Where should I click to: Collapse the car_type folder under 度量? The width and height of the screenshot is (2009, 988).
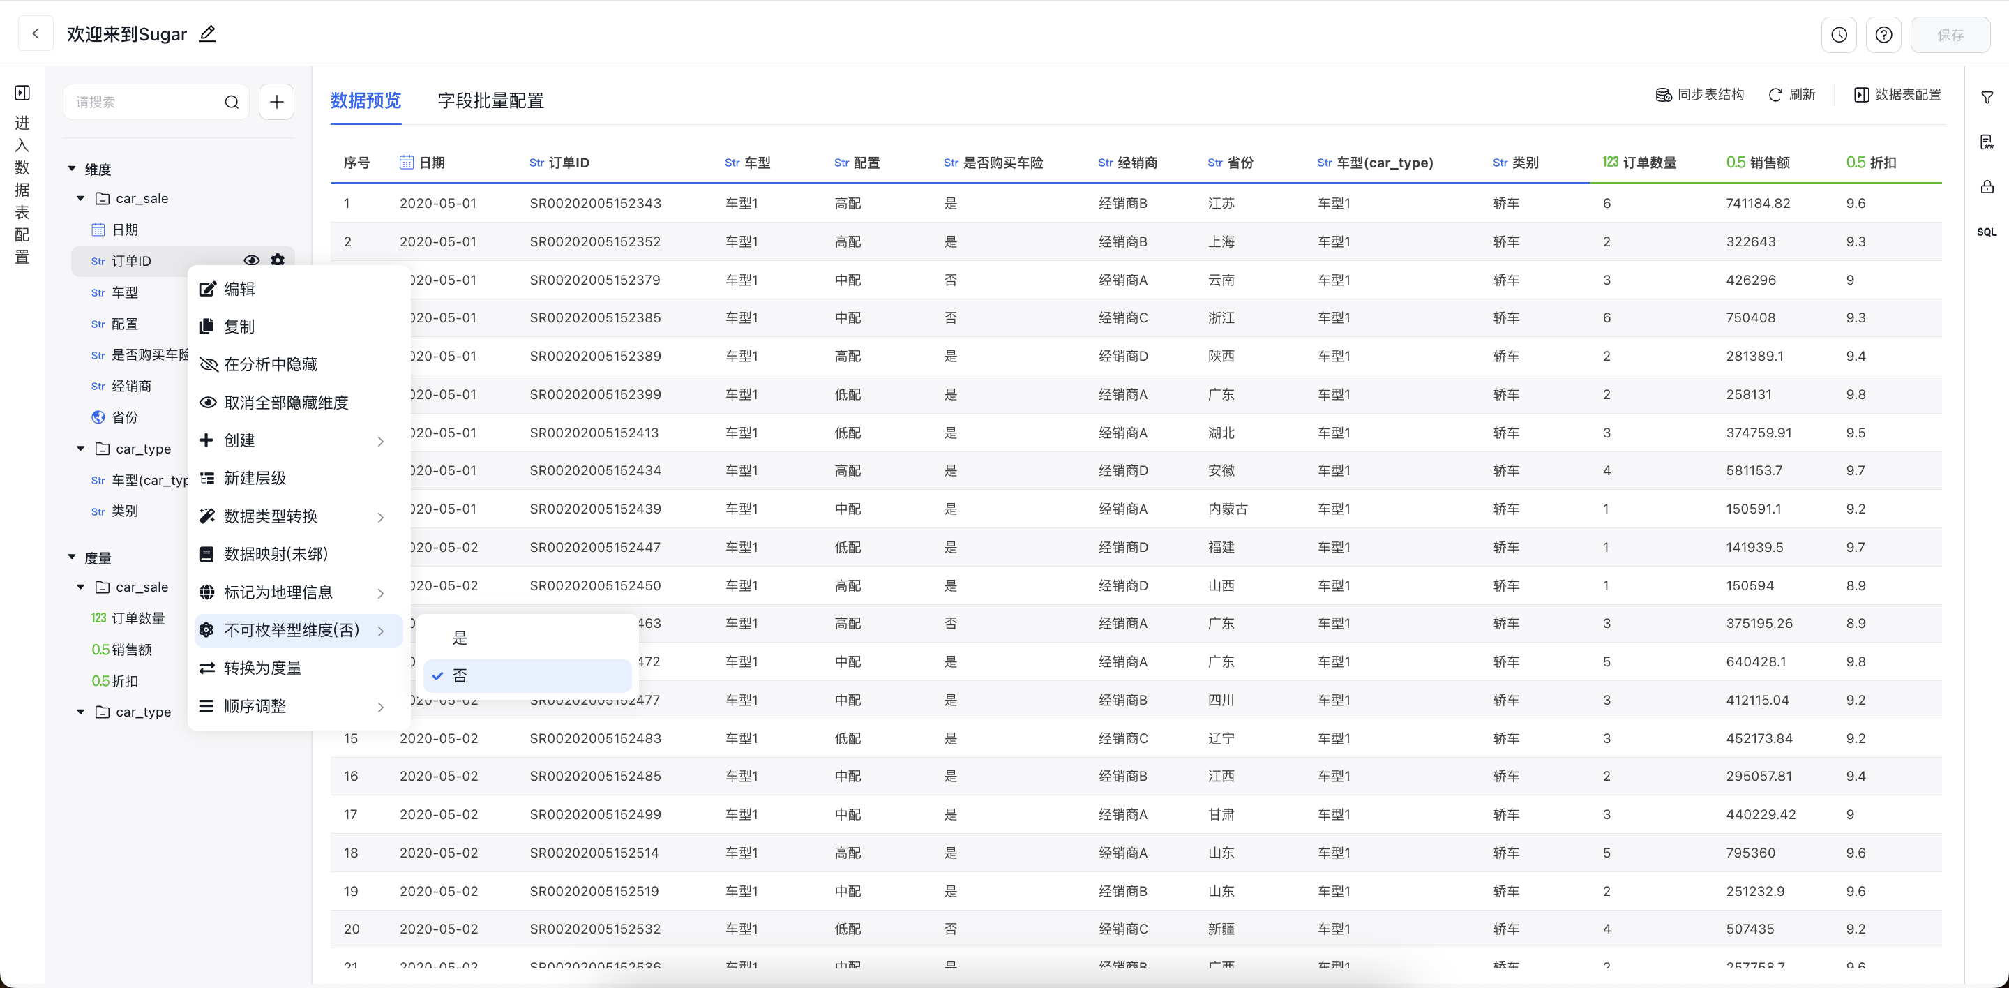[80, 711]
